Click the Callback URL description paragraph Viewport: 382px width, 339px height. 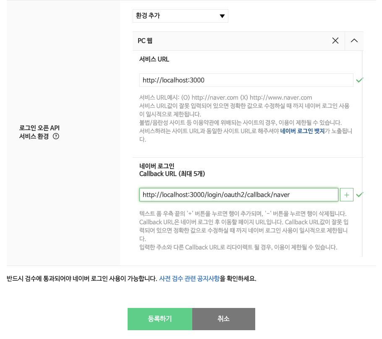click(244, 230)
